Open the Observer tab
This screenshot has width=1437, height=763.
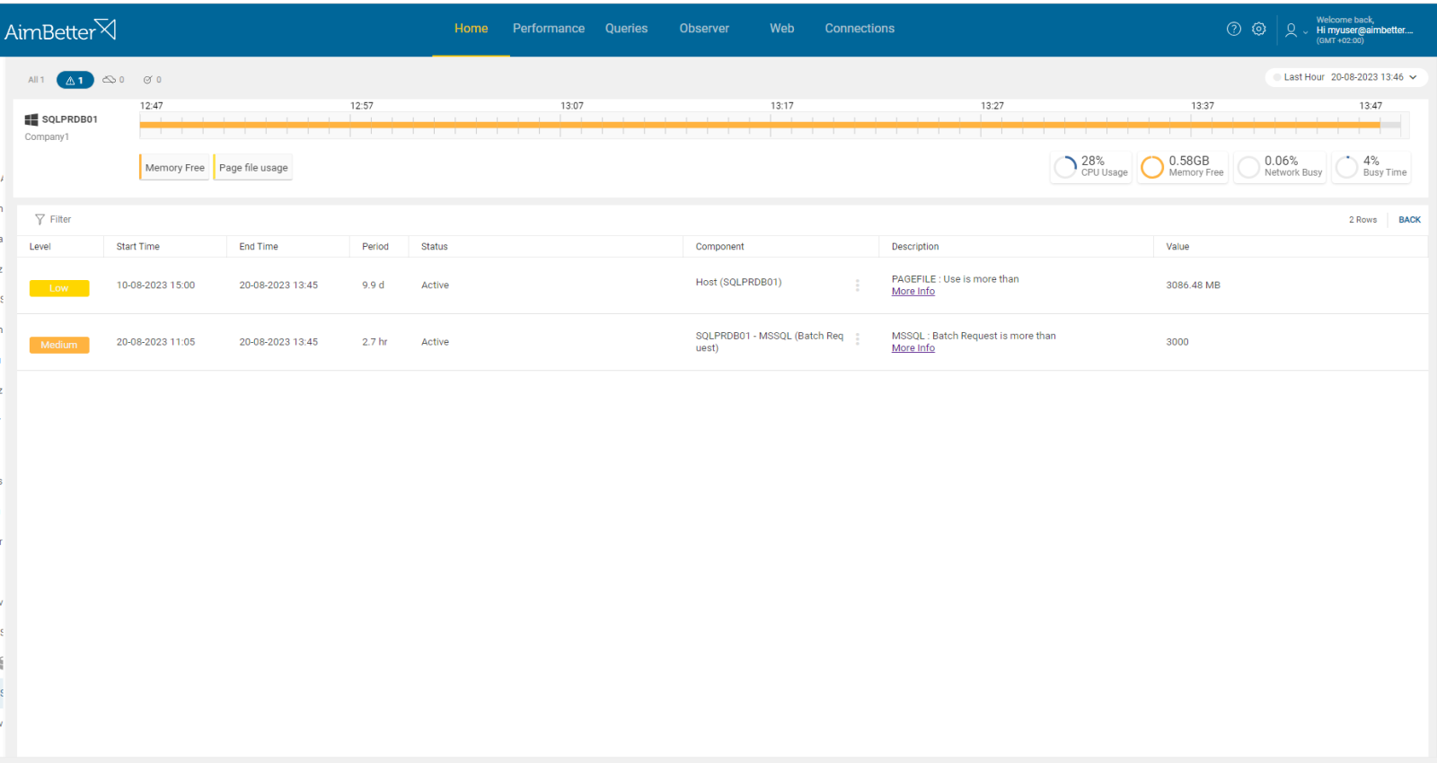point(704,29)
